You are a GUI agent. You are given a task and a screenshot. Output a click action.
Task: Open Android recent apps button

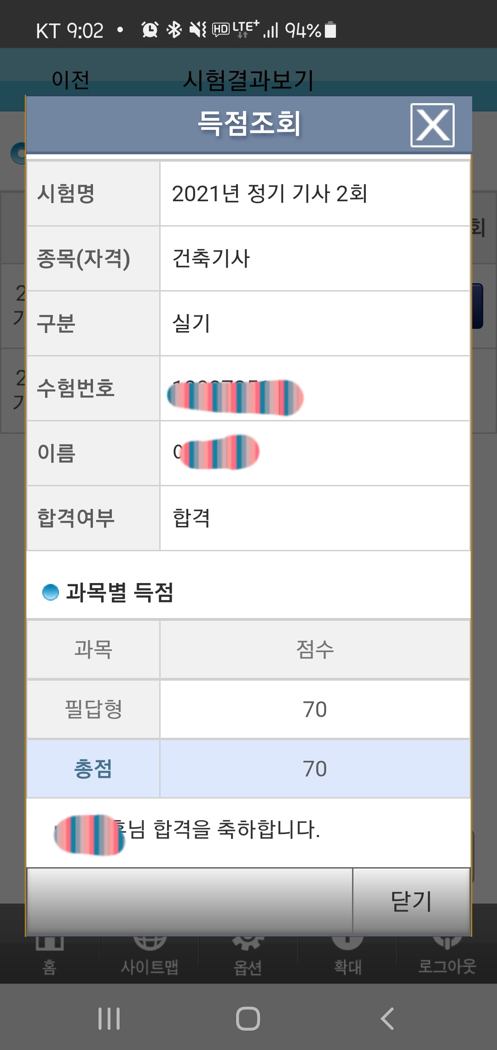coord(109,1019)
